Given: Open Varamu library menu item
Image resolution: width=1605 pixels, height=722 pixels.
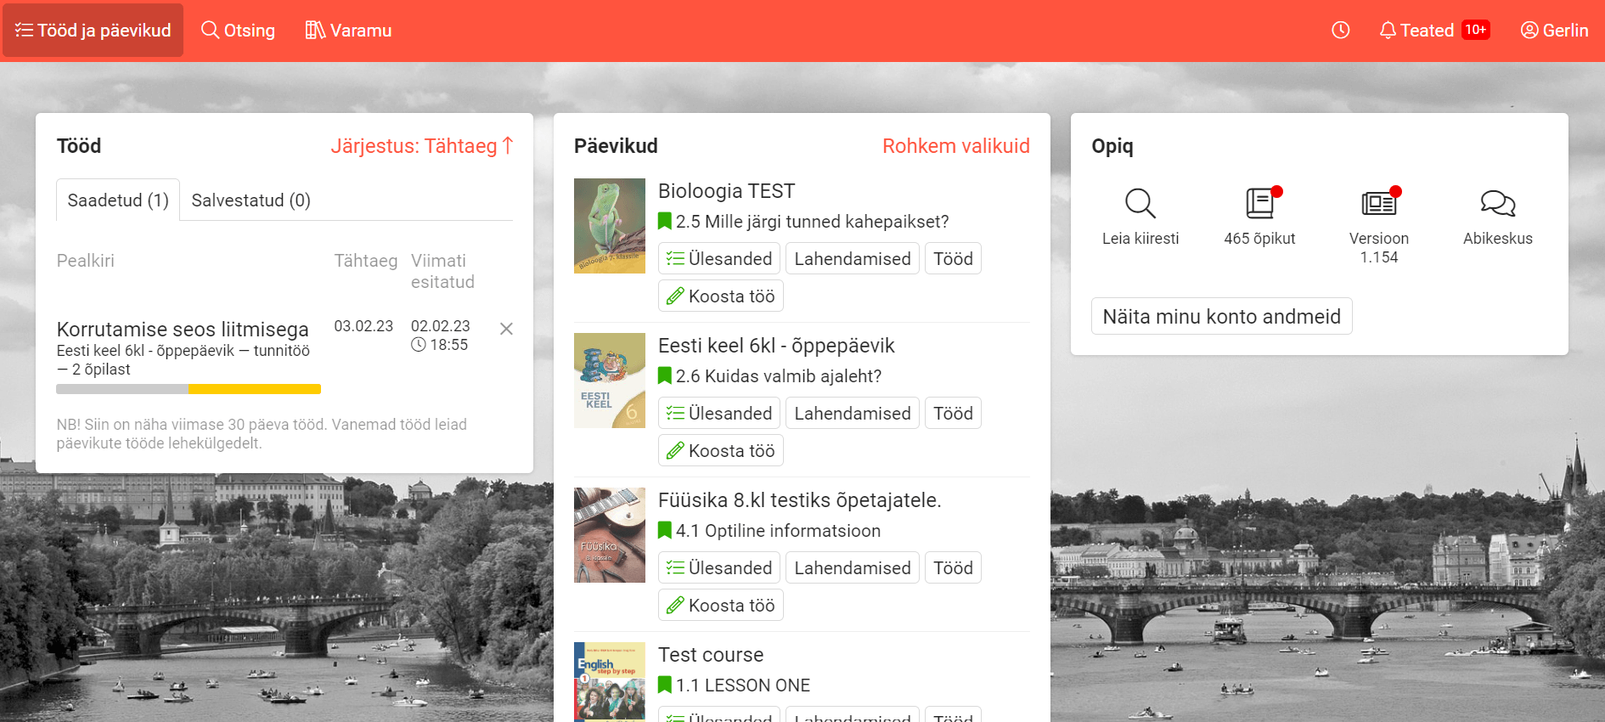Looking at the screenshot, I should coord(348,31).
